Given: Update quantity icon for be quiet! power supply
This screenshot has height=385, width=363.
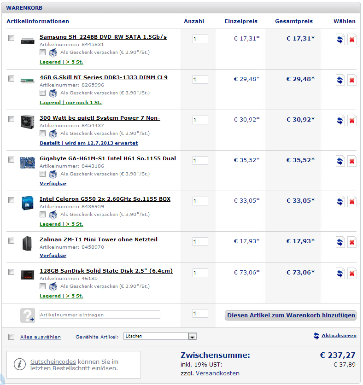Looking at the screenshot, I should tap(340, 121).
